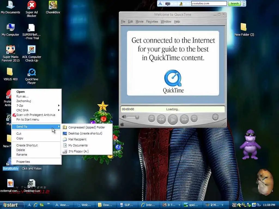The height and width of the screenshot is (209, 279).
Task: Click the 00:00:00 timecode display
Action: pyautogui.click(x=128, y=109)
